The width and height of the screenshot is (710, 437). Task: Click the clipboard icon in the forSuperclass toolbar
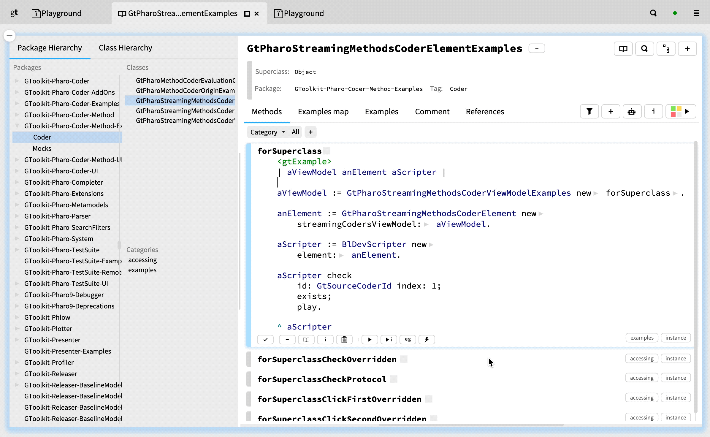(x=344, y=339)
